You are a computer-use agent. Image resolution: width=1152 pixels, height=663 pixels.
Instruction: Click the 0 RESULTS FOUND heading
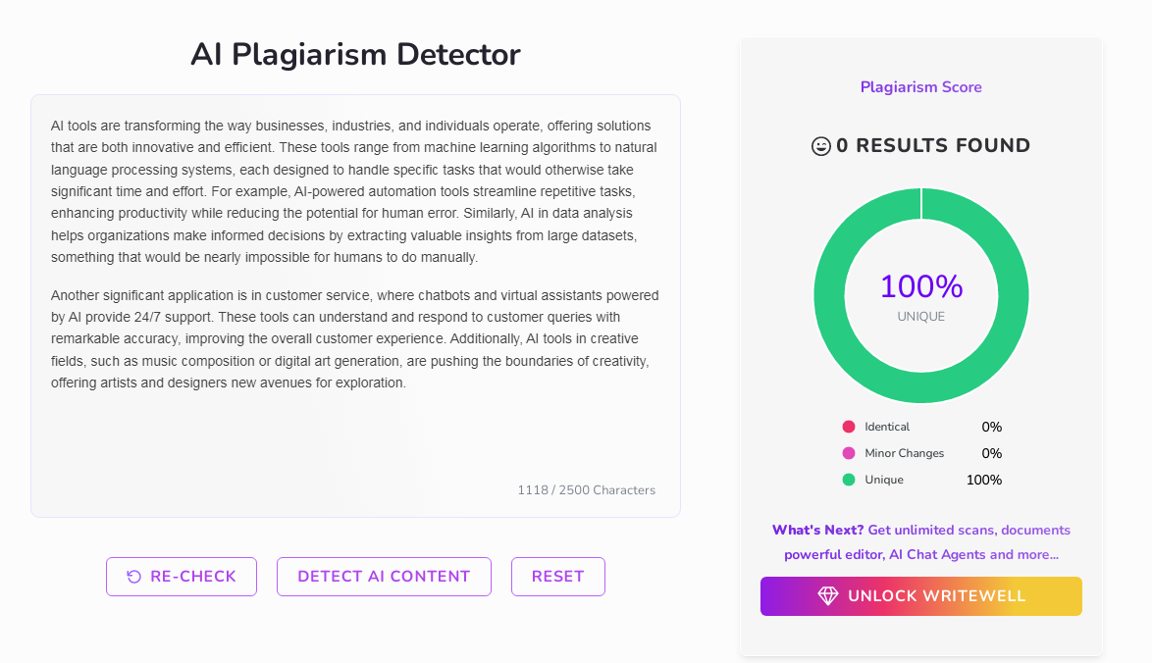932,146
